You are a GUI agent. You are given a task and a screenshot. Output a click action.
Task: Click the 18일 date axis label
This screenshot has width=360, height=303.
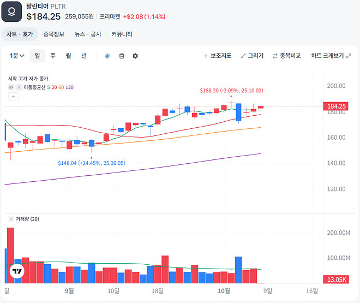coord(158,291)
